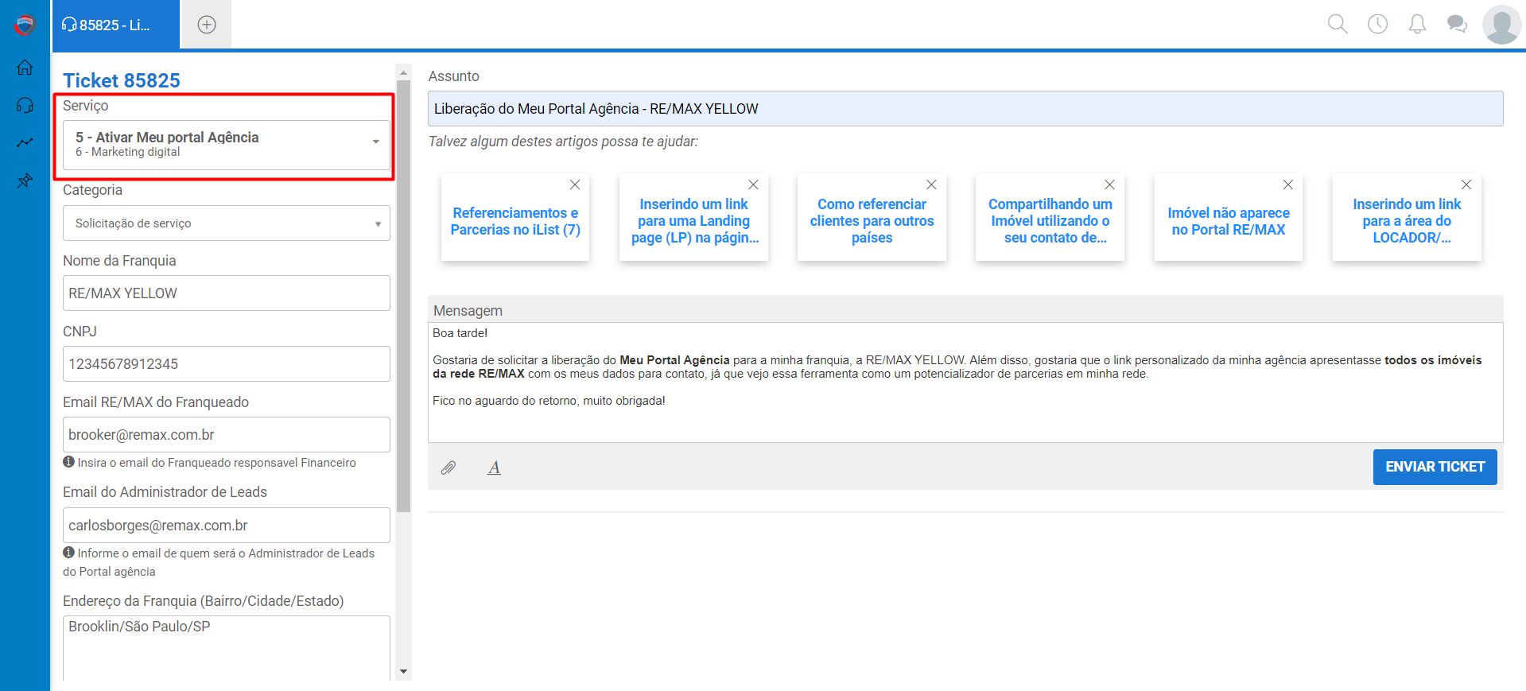Expand the Serviço dropdown

[227, 144]
